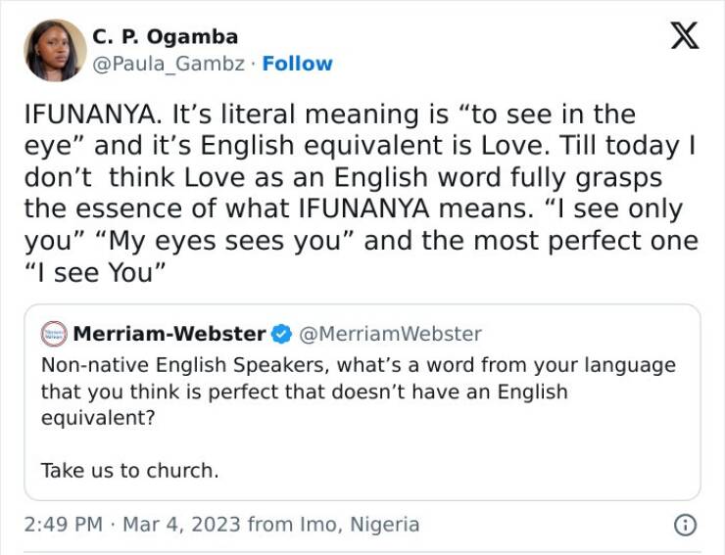Click the Merriam-Webster round logo avatar
Screen dimensions: 725x555
(x=53, y=334)
